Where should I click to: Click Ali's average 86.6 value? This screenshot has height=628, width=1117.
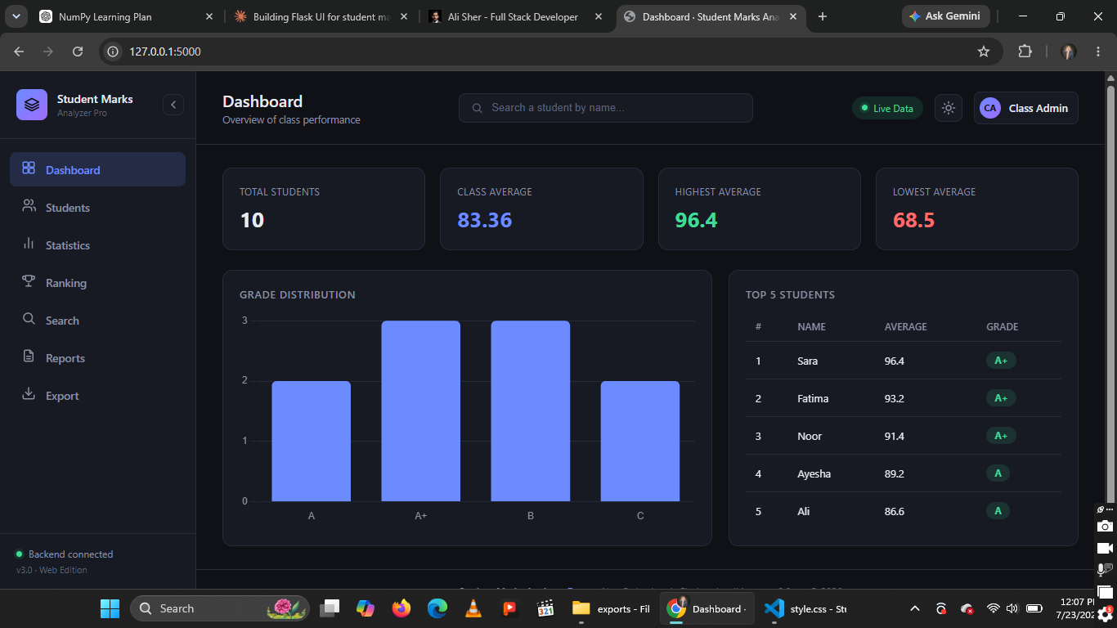[x=895, y=511]
